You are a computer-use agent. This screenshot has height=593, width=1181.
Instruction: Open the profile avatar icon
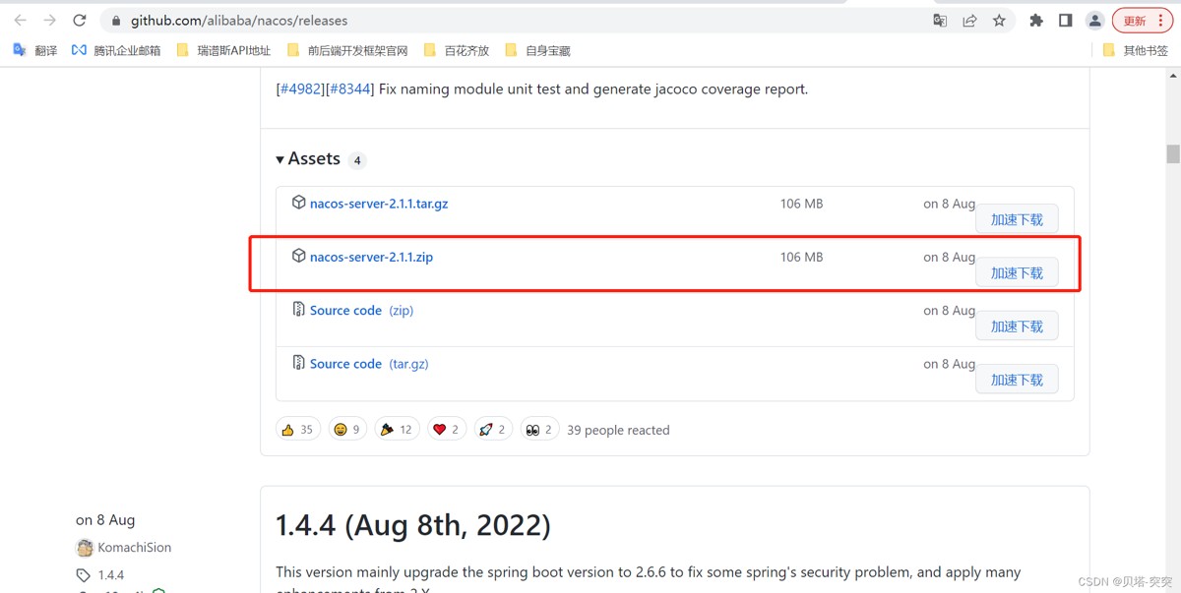point(1094,21)
